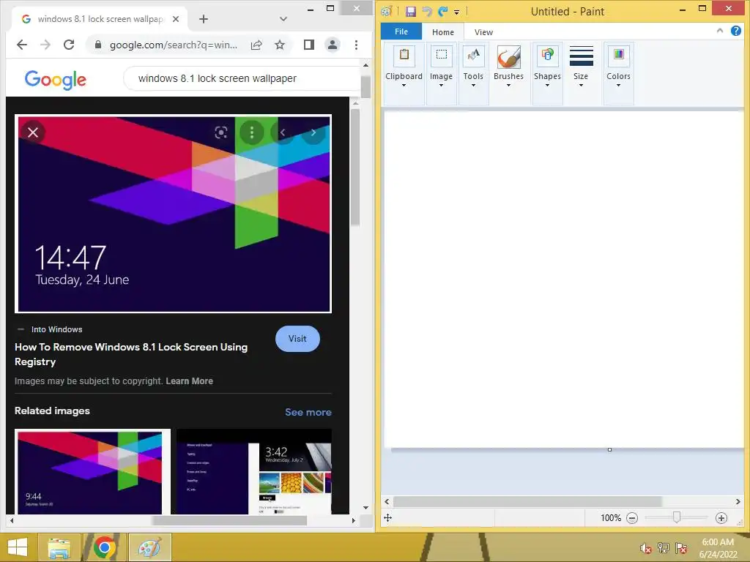The width and height of the screenshot is (750, 562).
Task: Open the Chrome profile avatar icon
Action: [x=332, y=45]
